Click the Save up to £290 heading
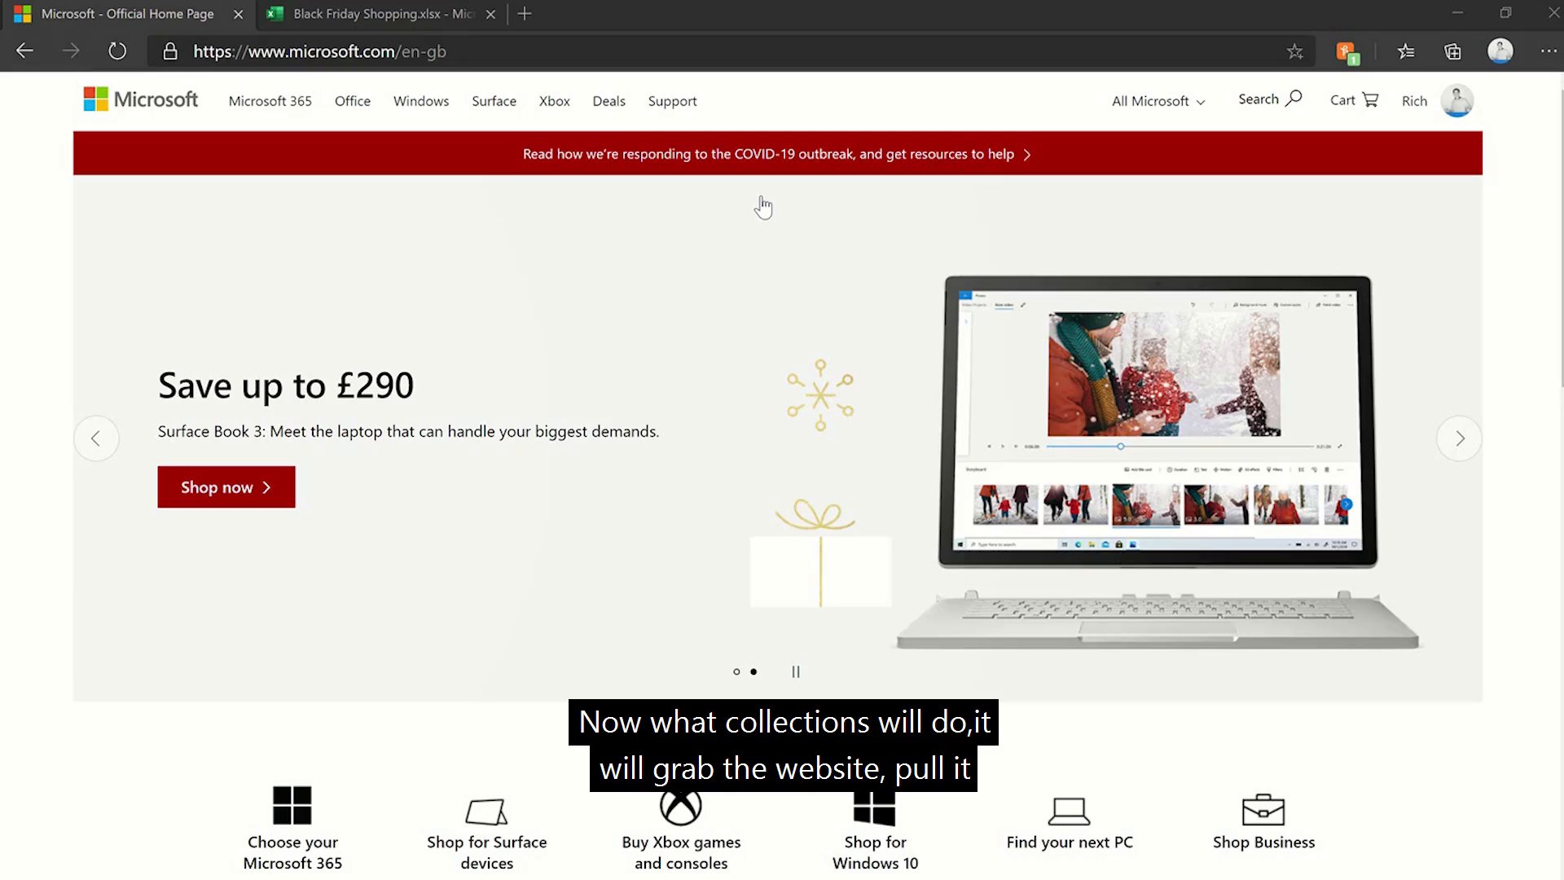The width and height of the screenshot is (1564, 880). 286,385
